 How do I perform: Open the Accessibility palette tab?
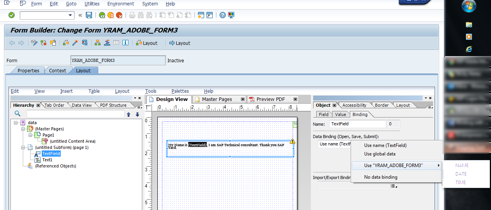click(354, 105)
